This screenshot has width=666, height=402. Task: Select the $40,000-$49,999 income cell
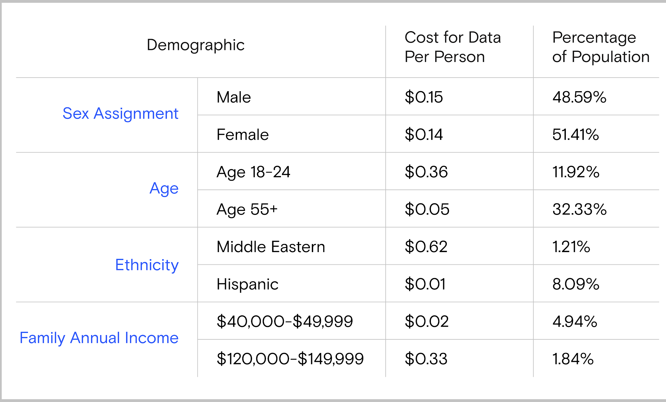(285, 322)
